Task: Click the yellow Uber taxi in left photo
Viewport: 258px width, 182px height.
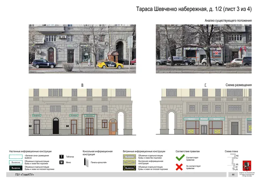Action: (x=110, y=65)
